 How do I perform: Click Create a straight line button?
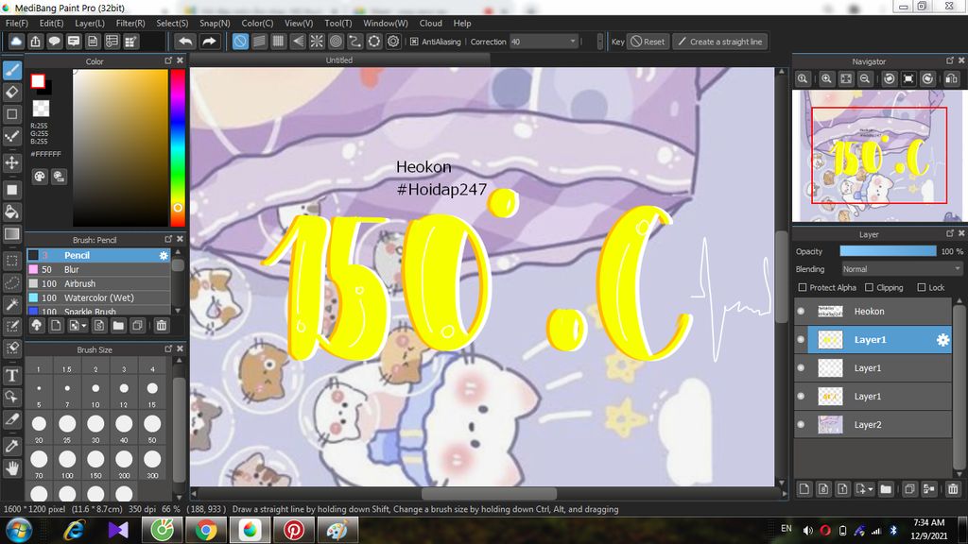point(719,42)
